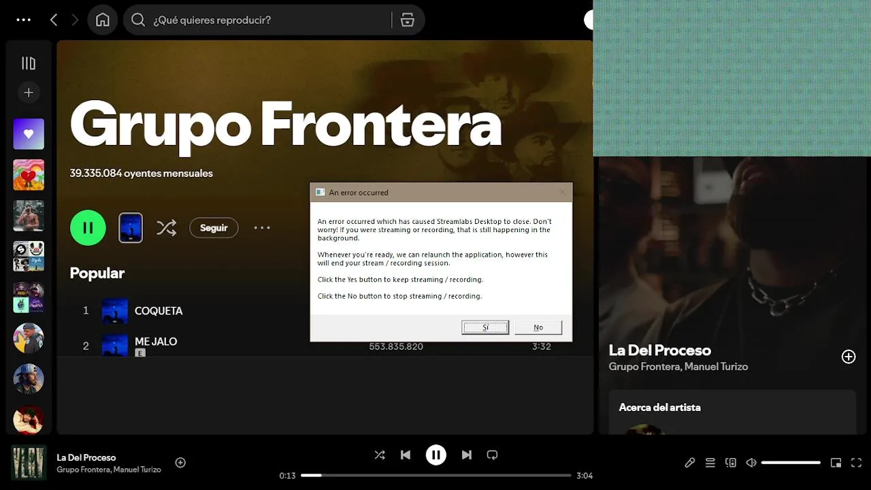This screenshot has height=490, width=871.
Task: Click artist names in the bottom player bar
Action: [x=109, y=470]
